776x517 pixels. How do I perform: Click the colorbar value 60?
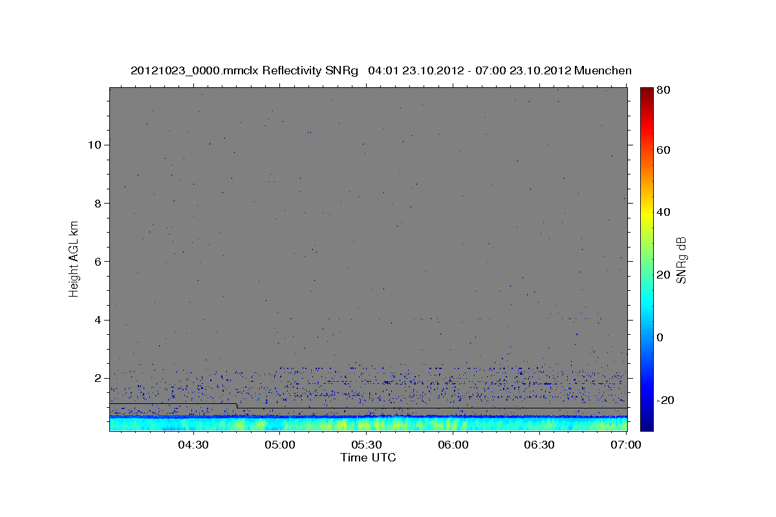coord(663,150)
